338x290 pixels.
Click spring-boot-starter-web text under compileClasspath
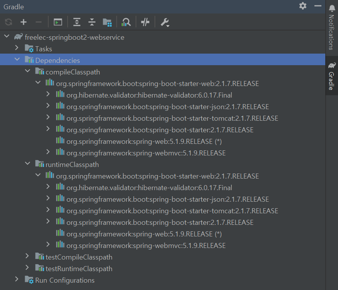157,84
